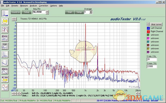Click the left arrow beside the Level readout
Screen dimensions: 166x103
18,94
